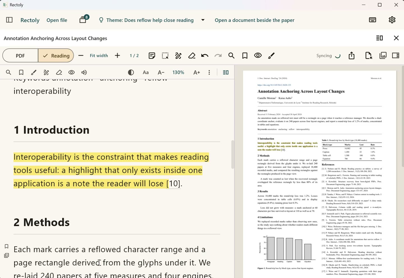Toggle split view icon beside document title

[x=379, y=38]
